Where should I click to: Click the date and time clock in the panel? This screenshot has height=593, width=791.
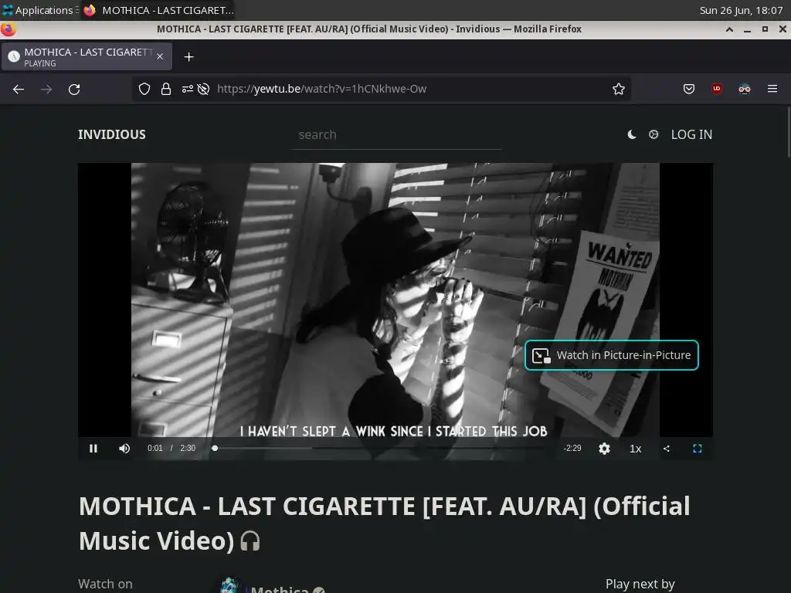click(x=741, y=10)
